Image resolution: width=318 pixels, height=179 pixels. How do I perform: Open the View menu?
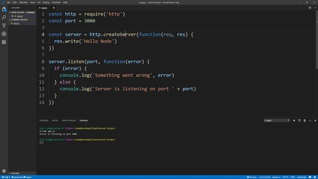(32, 2)
